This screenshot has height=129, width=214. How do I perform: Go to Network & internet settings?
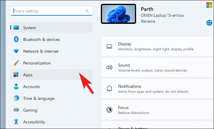tap(51, 51)
